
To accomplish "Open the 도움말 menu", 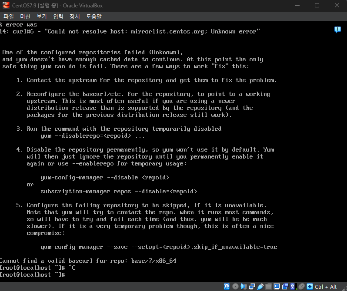I will (94, 17).
